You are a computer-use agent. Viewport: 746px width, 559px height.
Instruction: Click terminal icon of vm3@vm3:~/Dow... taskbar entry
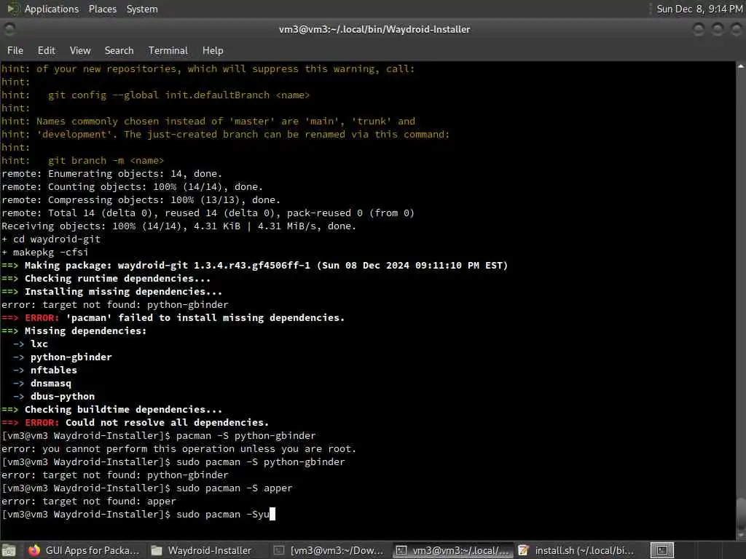point(279,550)
